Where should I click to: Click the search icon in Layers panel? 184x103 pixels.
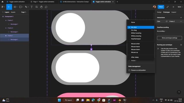click(x=3, y=12)
